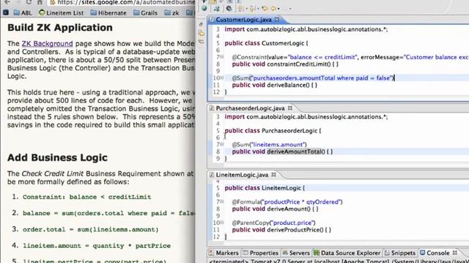Viewport: 469px width, 263px height.
Task: Collapse the fold marker at LineitemLogic line 7
Action: pyautogui.click(x=222, y=202)
